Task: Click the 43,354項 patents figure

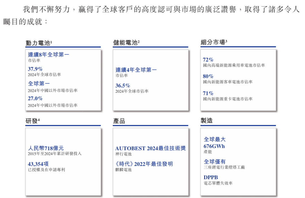Action: pos(38,164)
